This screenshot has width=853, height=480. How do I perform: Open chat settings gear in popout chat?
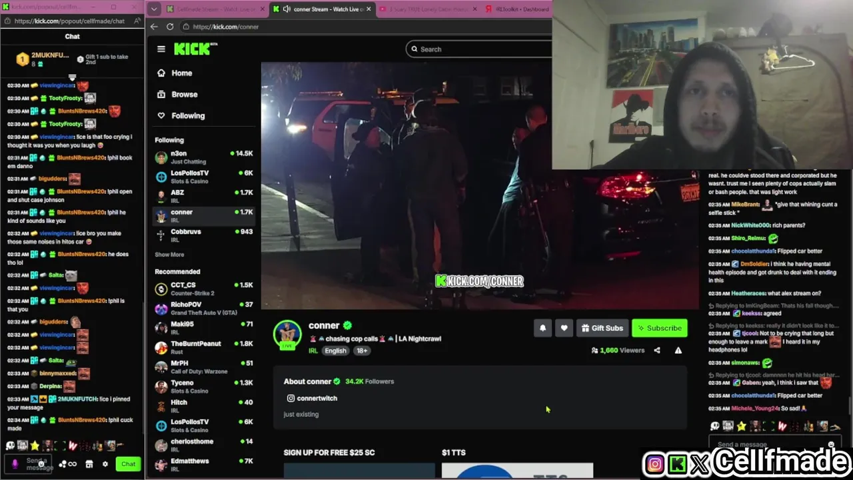[x=105, y=464]
